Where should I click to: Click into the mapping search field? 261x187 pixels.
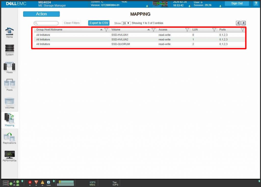pos(46,23)
